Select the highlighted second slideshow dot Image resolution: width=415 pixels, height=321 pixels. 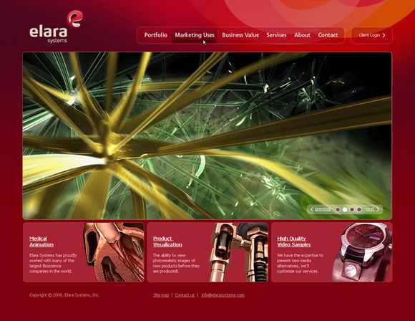tap(345, 209)
